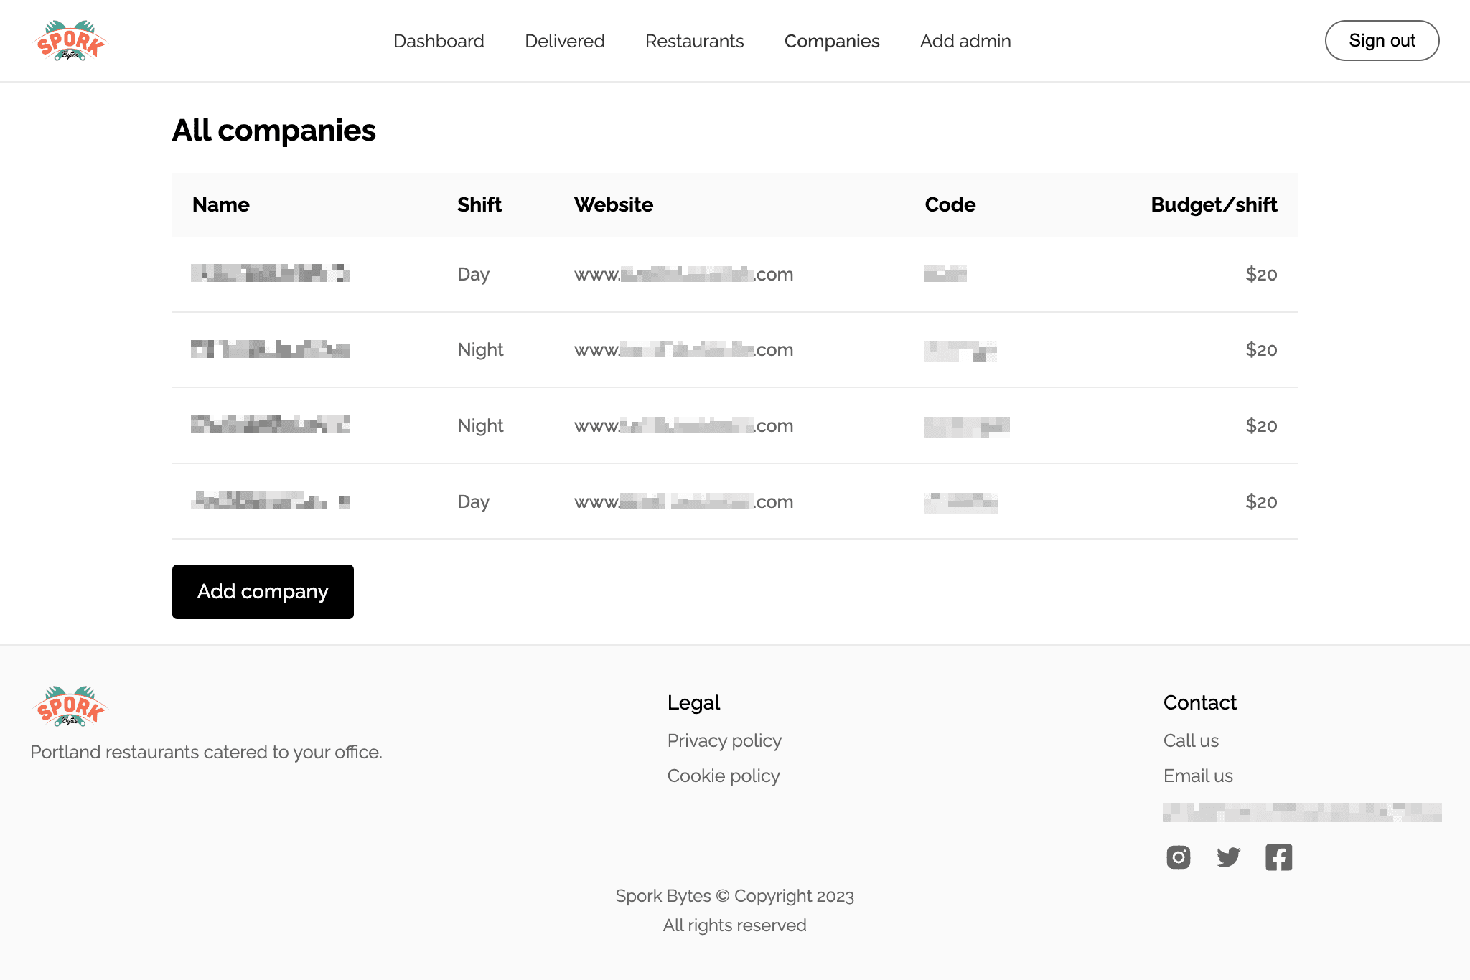Click the Name column header to sort
This screenshot has height=980, width=1470.
221,204
